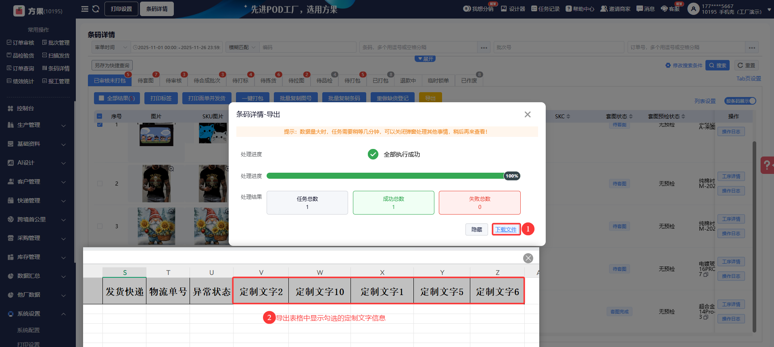Switch to the 已作废 tab

pyautogui.click(x=469, y=81)
